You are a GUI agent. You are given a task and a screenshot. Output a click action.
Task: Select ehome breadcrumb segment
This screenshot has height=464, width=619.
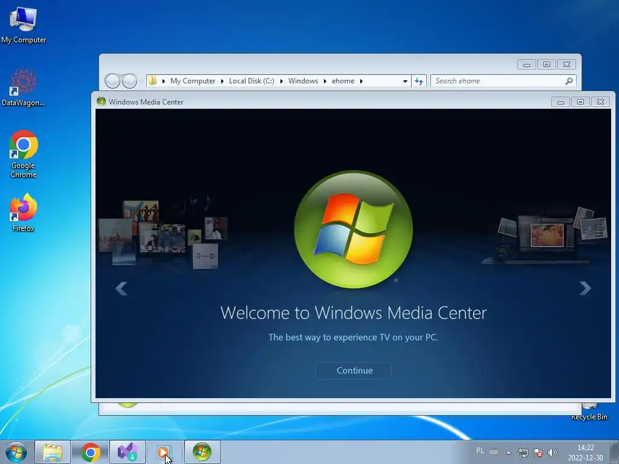[x=343, y=81]
